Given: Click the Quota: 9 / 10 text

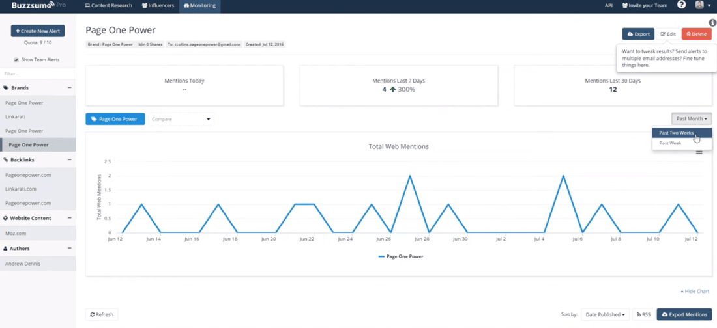Looking at the screenshot, I should point(38,42).
